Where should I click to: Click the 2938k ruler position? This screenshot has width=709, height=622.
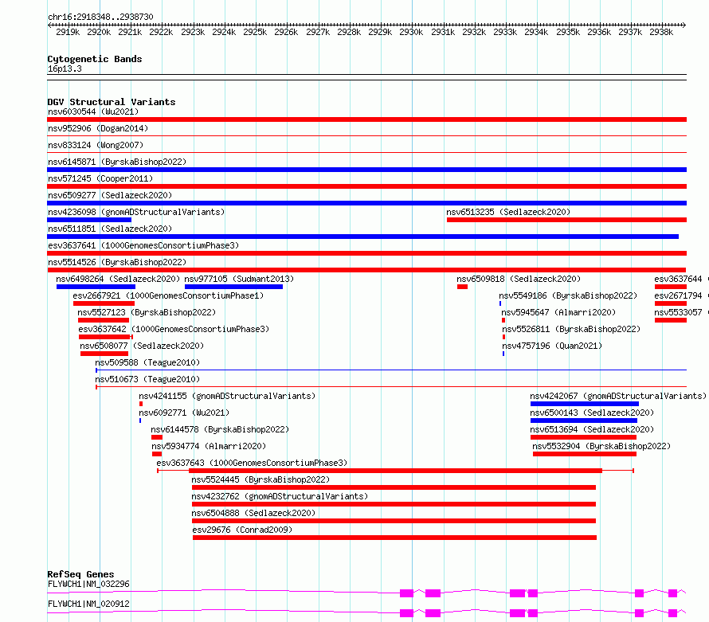coord(661,32)
